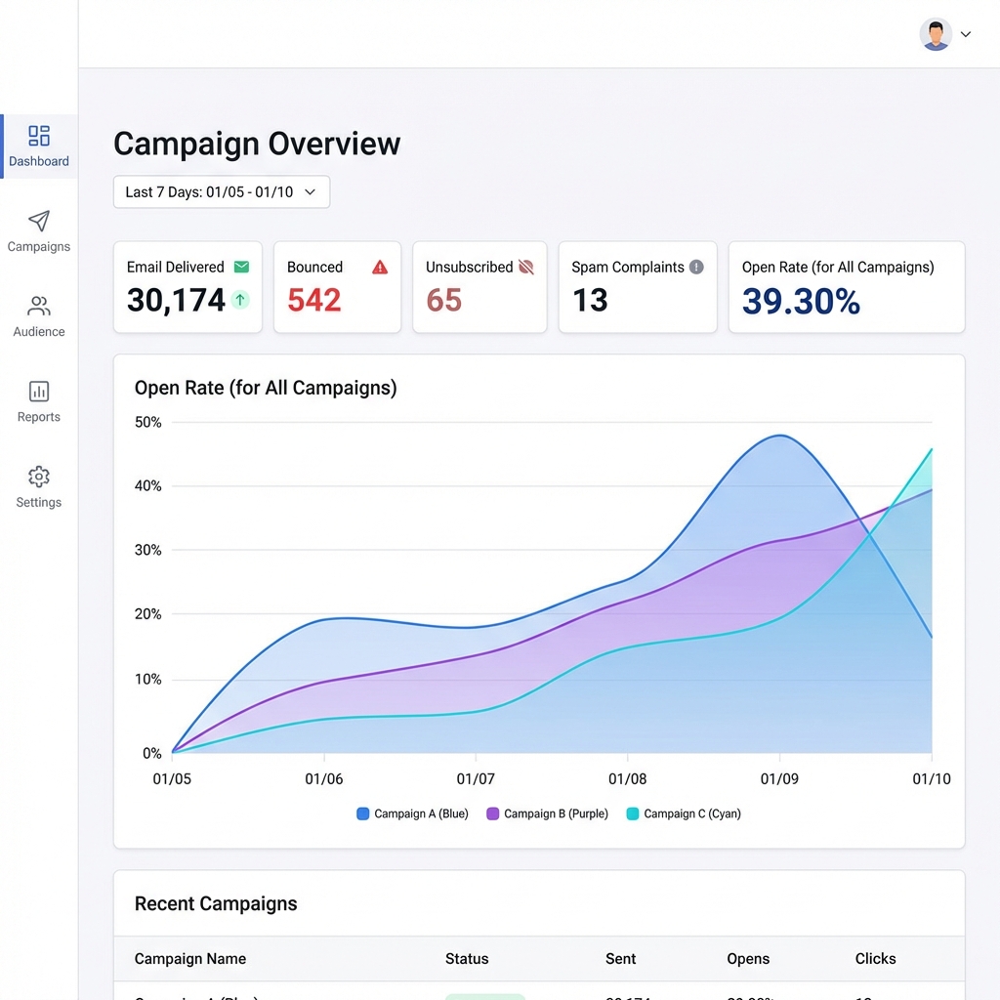Expand the profile menu chevron beside the avatar
Viewport: 1000px width, 1000px height.
tap(965, 33)
